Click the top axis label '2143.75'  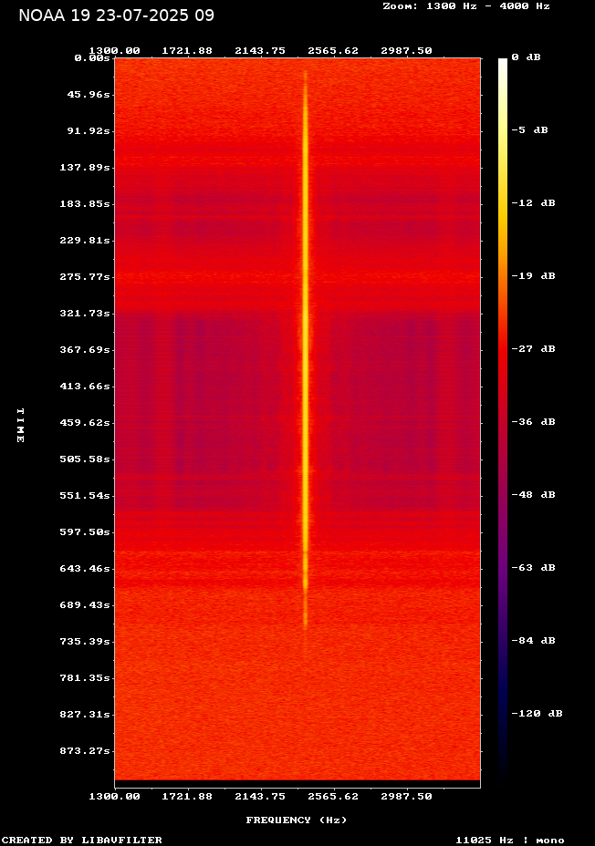260,51
